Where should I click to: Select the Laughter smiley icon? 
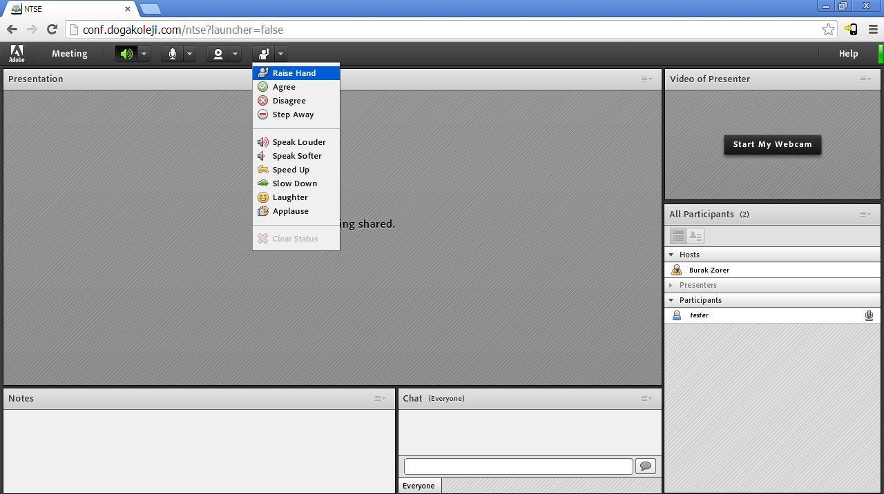coord(263,197)
